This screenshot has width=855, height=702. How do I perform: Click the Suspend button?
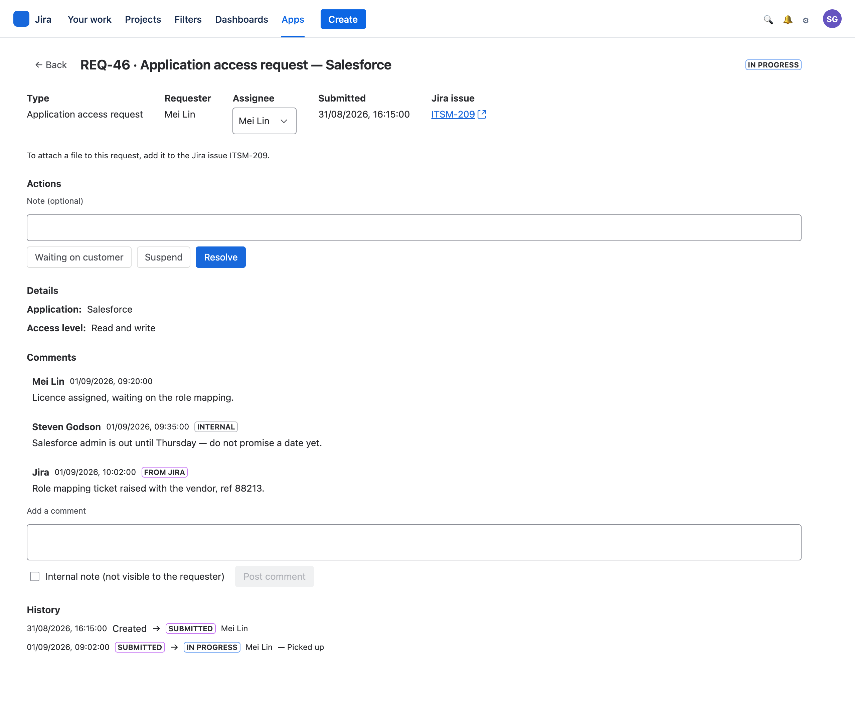[163, 257]
